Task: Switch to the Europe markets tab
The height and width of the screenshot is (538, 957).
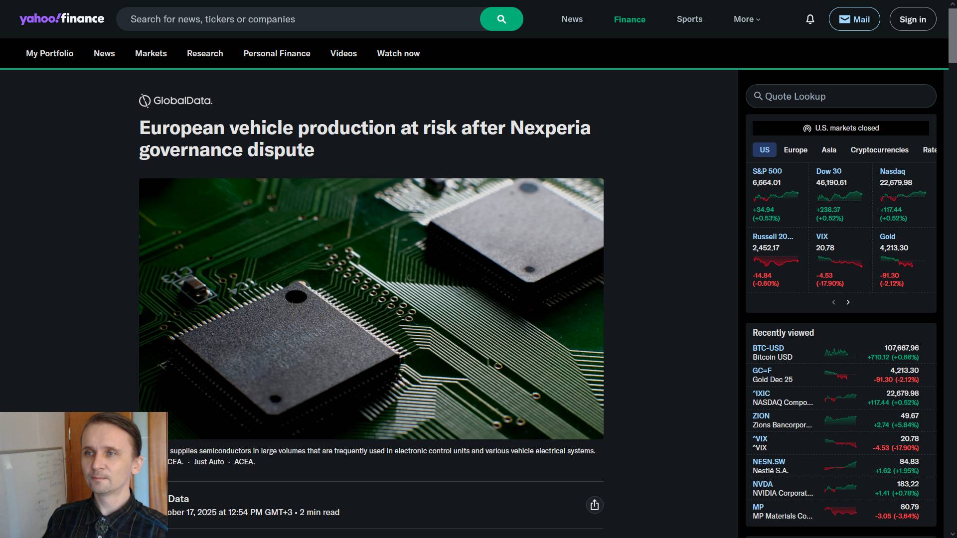Action: coord(795,150)
